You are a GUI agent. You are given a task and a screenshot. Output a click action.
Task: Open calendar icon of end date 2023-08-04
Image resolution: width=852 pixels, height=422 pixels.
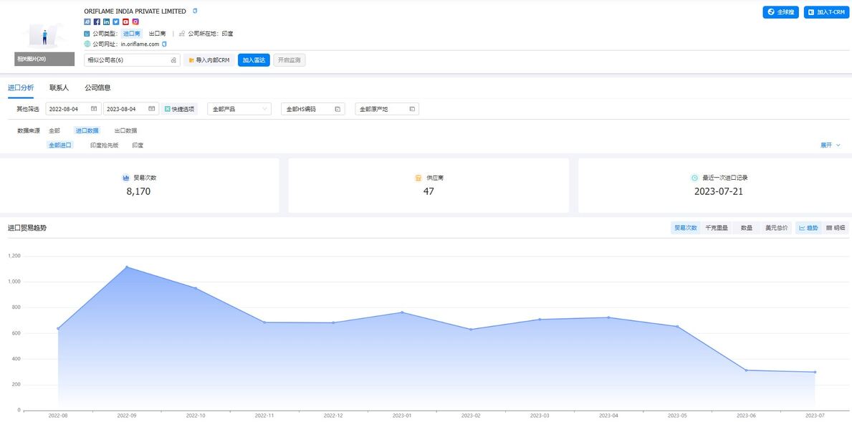(152, 109)
